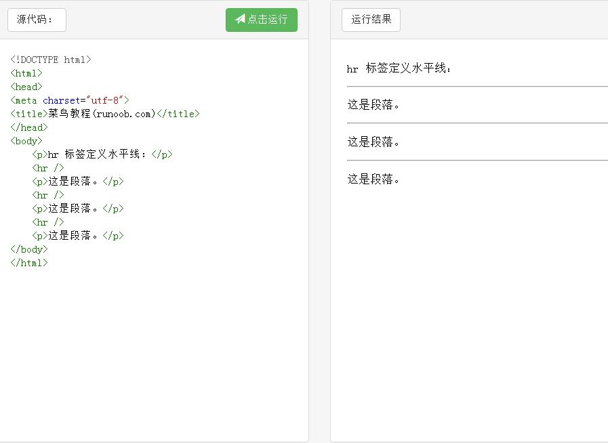This screenshot has width=608, height=443.
Task: Select the DOCTYPE declaration line
Action: click(x=50, y=59)
